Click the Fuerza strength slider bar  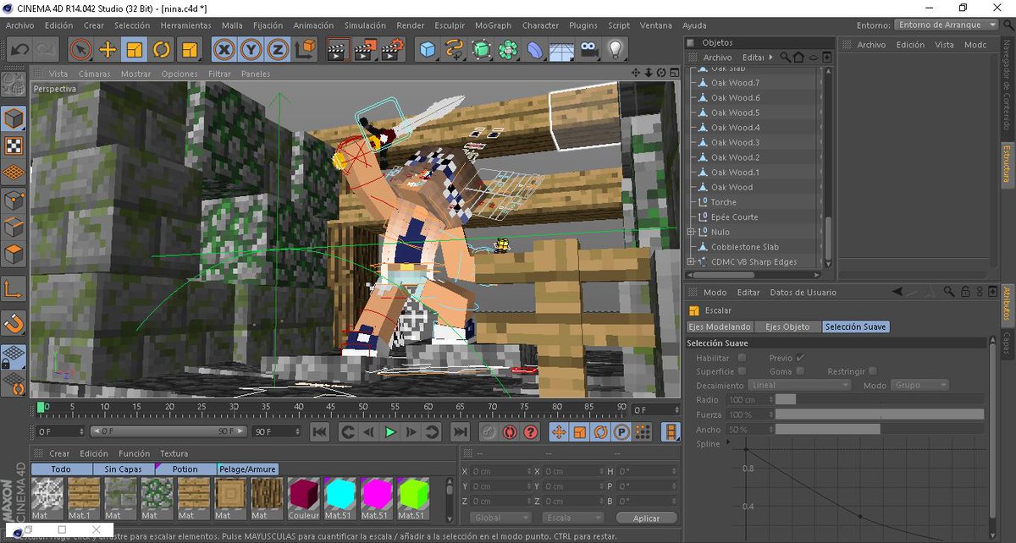tap(880, 414)
